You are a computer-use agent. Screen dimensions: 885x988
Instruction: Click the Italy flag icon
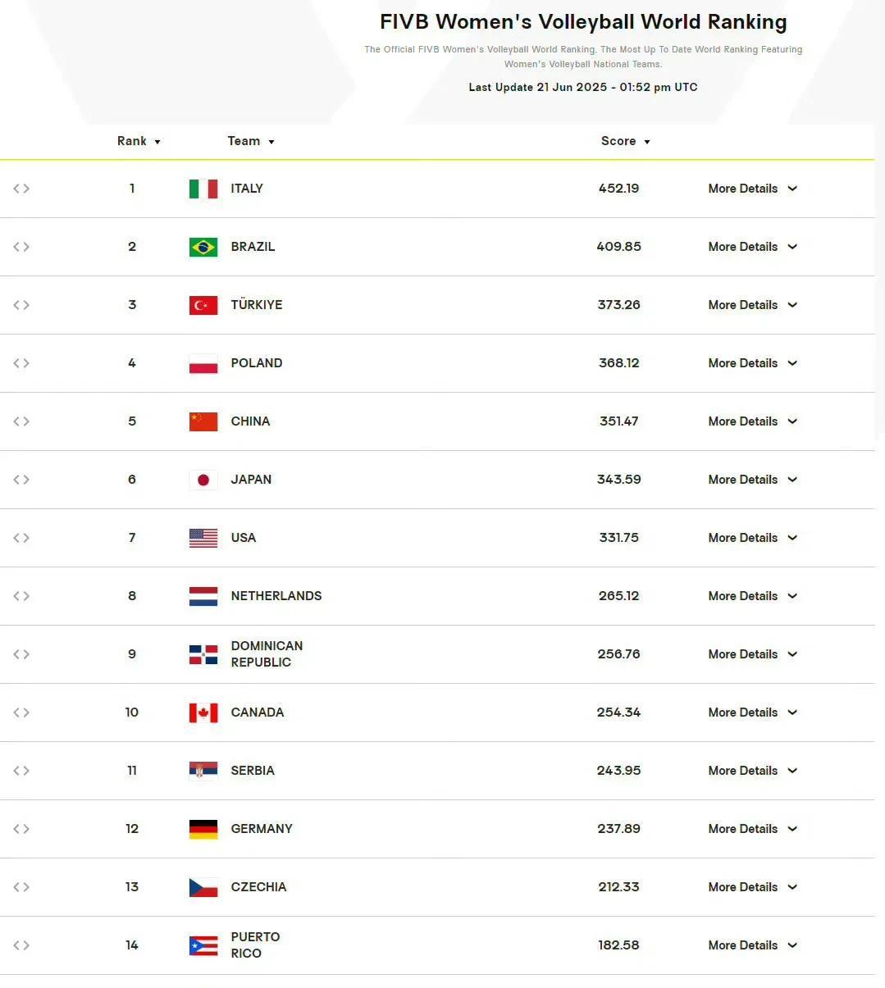click(203, 189)
